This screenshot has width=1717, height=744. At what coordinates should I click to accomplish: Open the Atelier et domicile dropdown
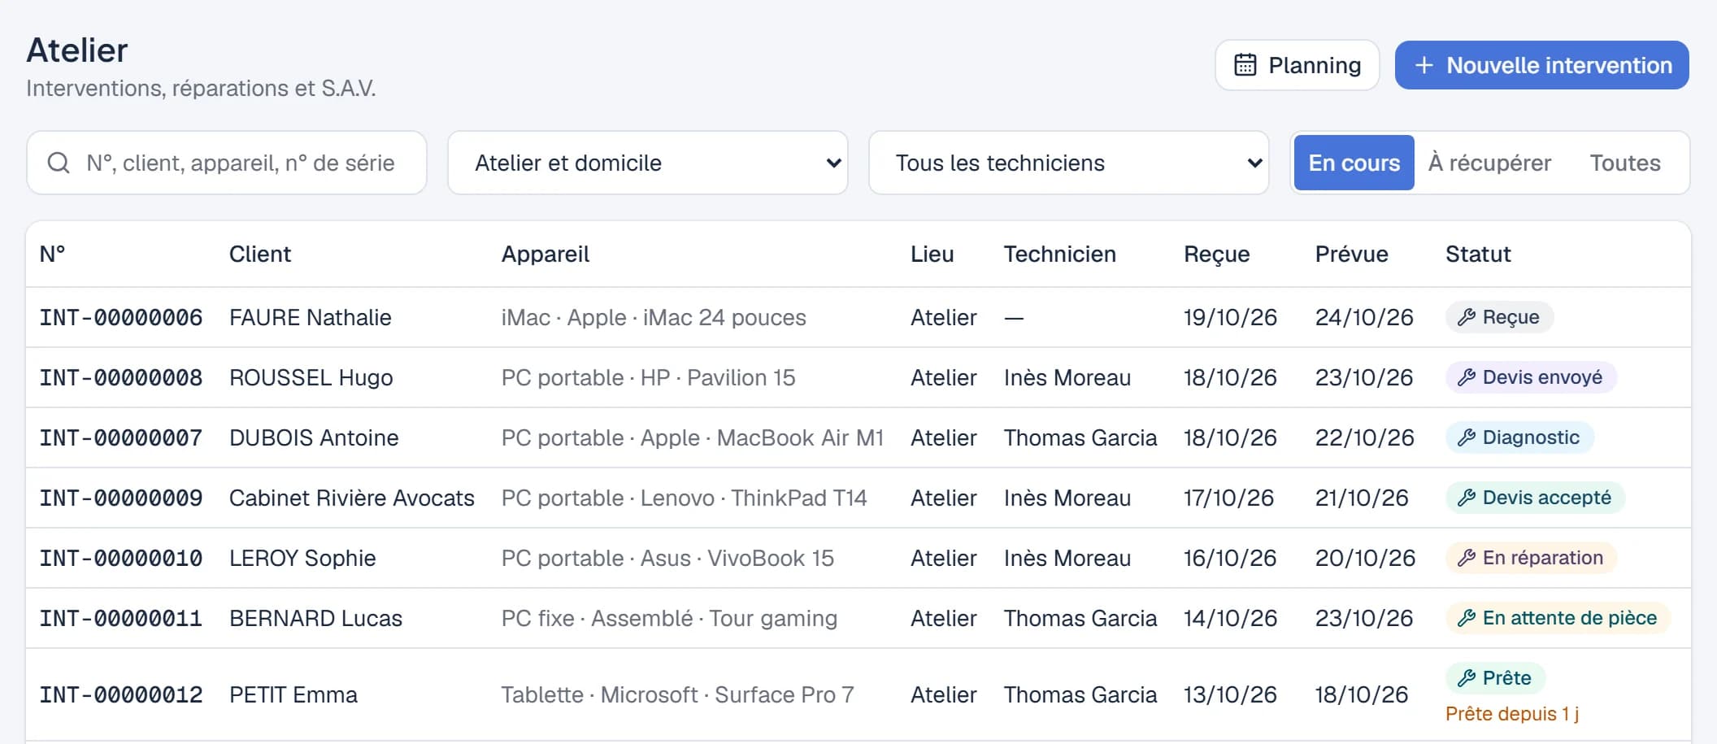coord(648,163)
